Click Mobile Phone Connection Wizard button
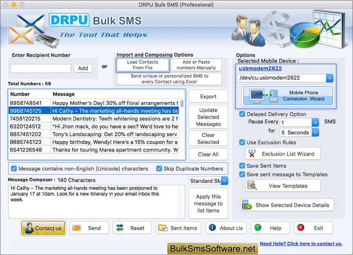Screen dimensions: 353x255 click(288, 96)
